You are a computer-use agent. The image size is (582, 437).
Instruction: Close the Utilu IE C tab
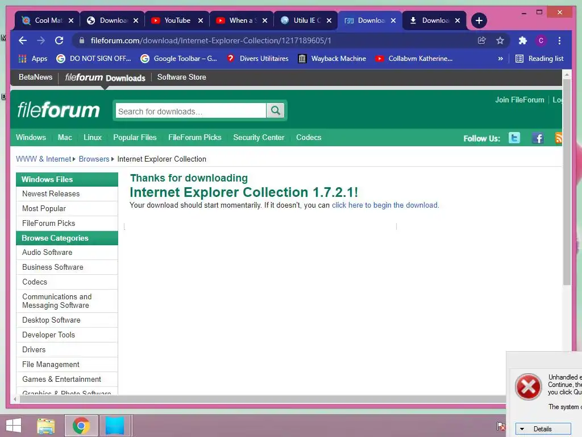(x=329, y=20)
